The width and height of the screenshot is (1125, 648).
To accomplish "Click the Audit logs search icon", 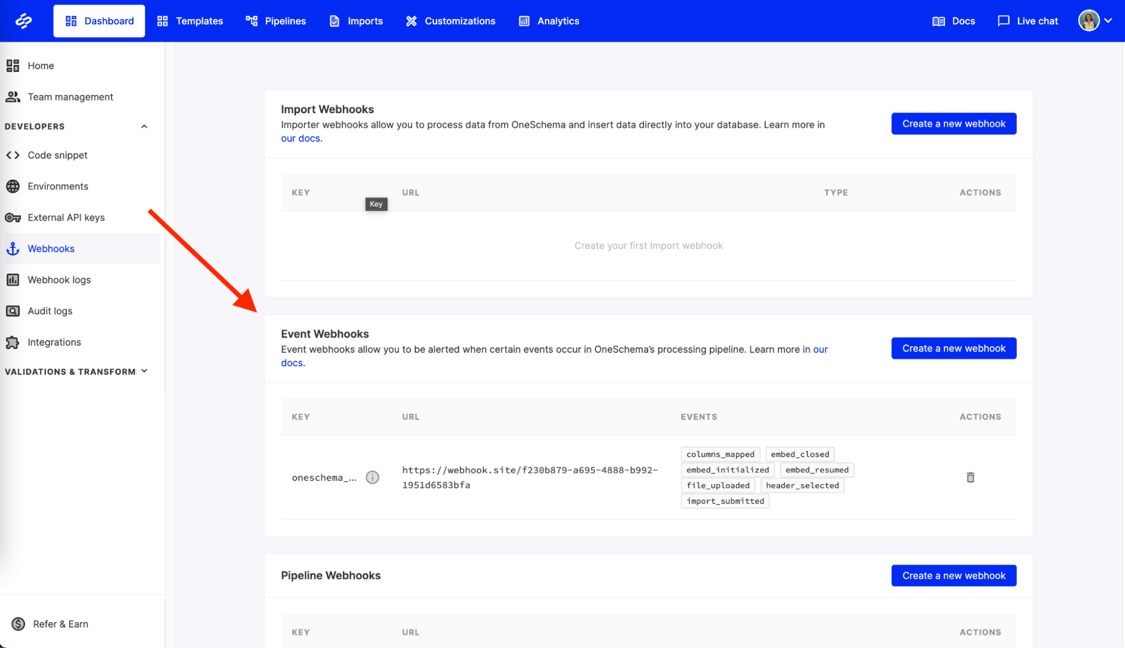I will [x=13, y=311].
